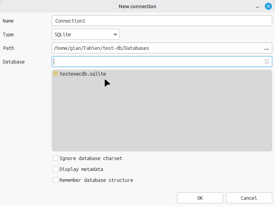This screenshot has height=206, width=275.
Task: Click into the Connection1 name field
Action: (x=161, y=21)
